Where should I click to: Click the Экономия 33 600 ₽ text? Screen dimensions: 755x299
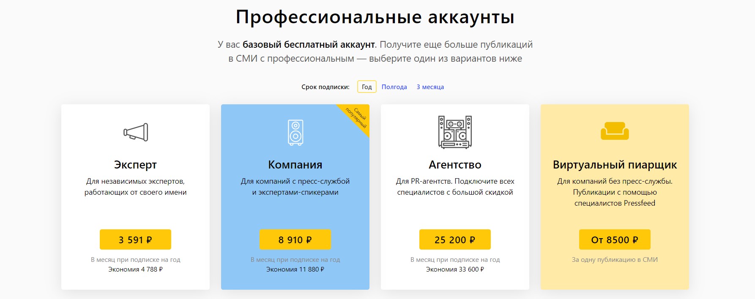click(455, 269)
